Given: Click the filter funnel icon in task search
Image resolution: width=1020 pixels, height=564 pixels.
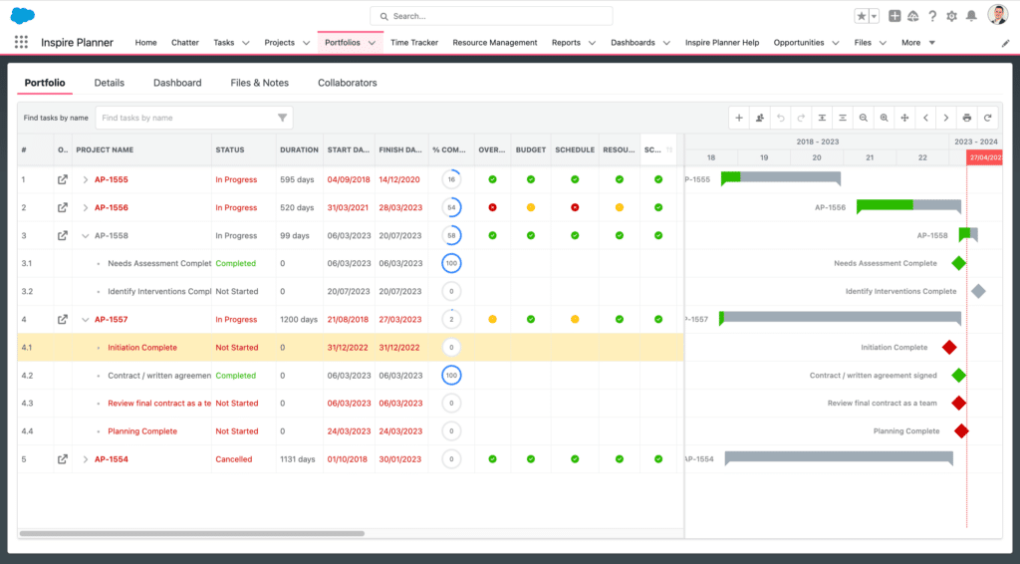Looking at the screenshot, I should pyautogui.click(x=283, y=118).
